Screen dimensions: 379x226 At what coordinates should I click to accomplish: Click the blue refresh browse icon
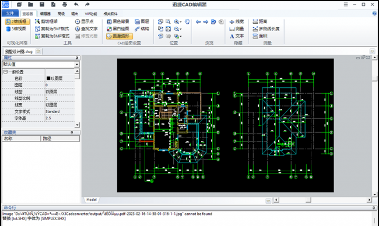coord(213,22)
